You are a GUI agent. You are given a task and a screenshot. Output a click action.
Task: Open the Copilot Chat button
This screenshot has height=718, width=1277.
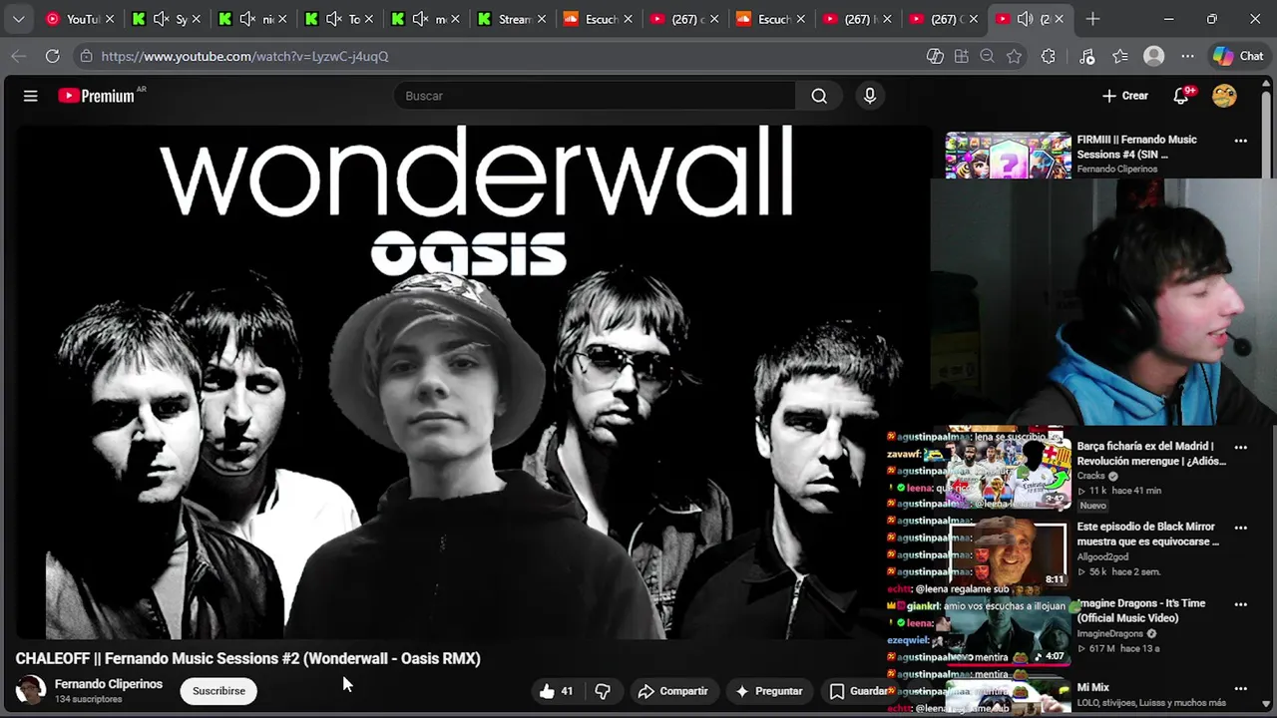click(x=1239, y=57)
